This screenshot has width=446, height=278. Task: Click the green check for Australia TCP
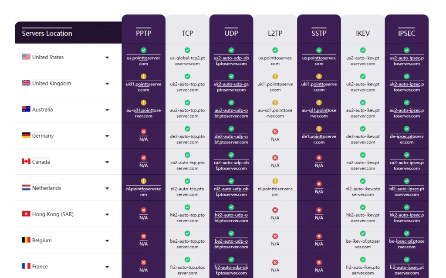(187, 102)
